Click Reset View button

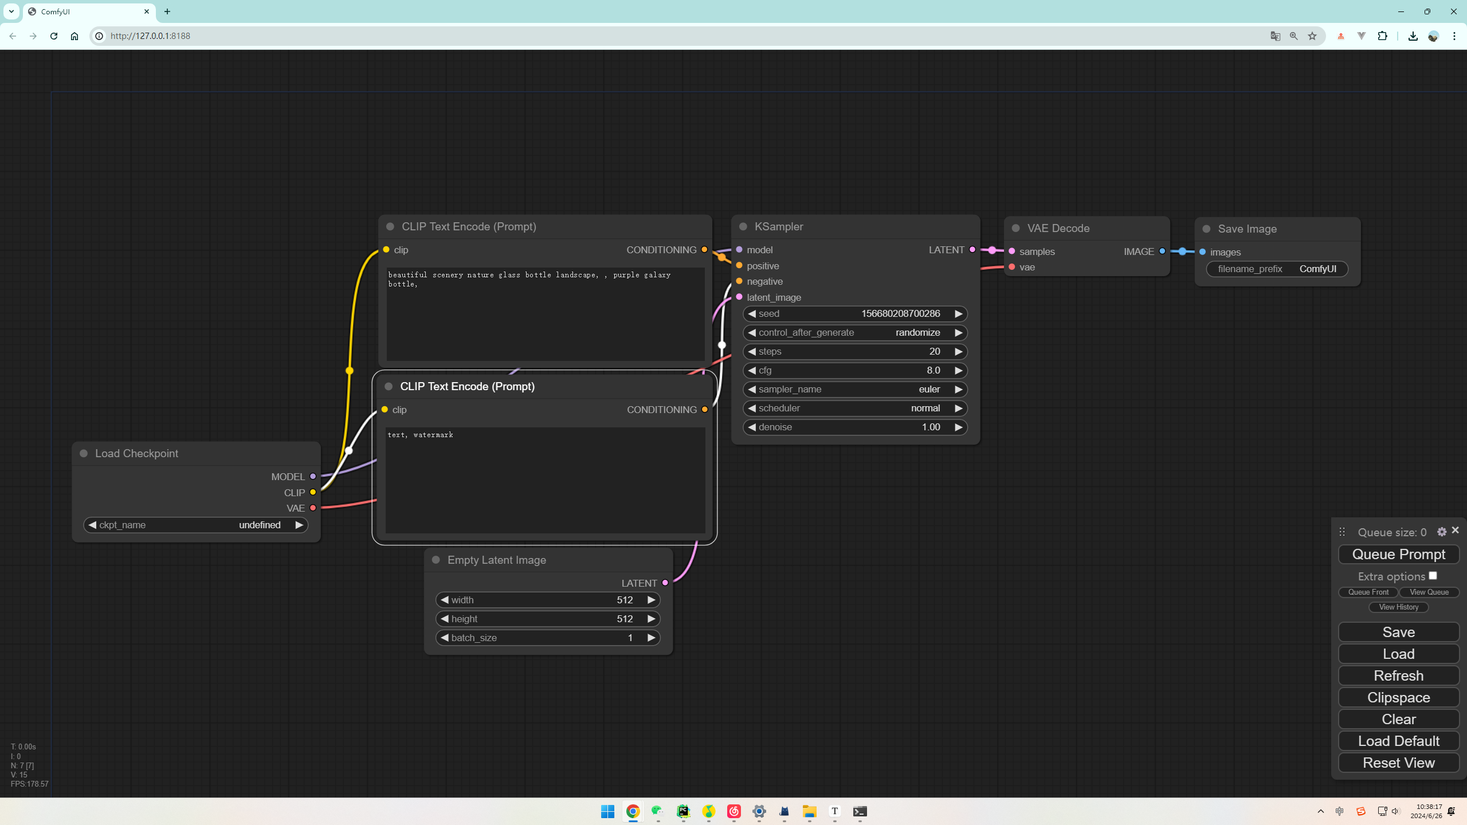1398,763
